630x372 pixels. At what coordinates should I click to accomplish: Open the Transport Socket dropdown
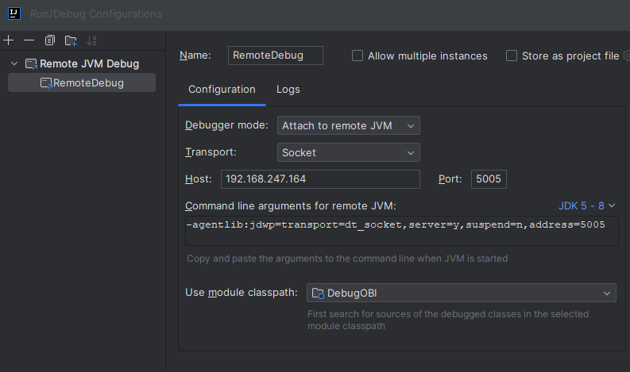348,152
